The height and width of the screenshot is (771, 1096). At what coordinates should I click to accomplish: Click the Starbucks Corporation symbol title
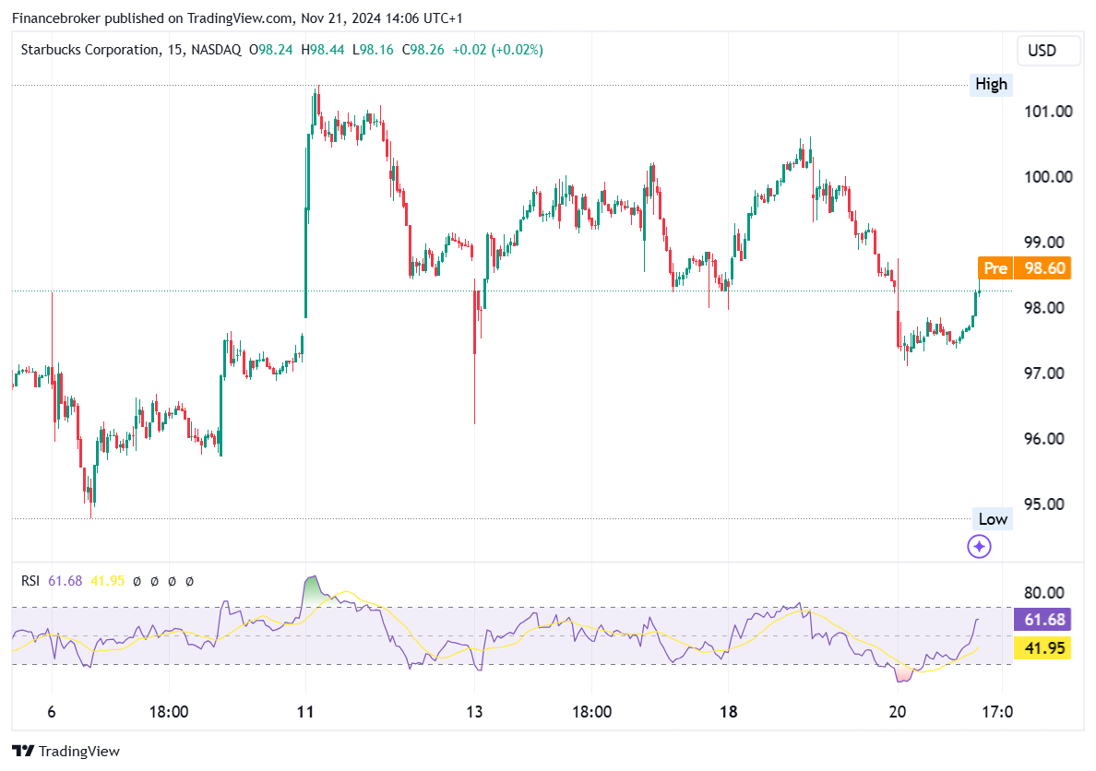(89, 50)
